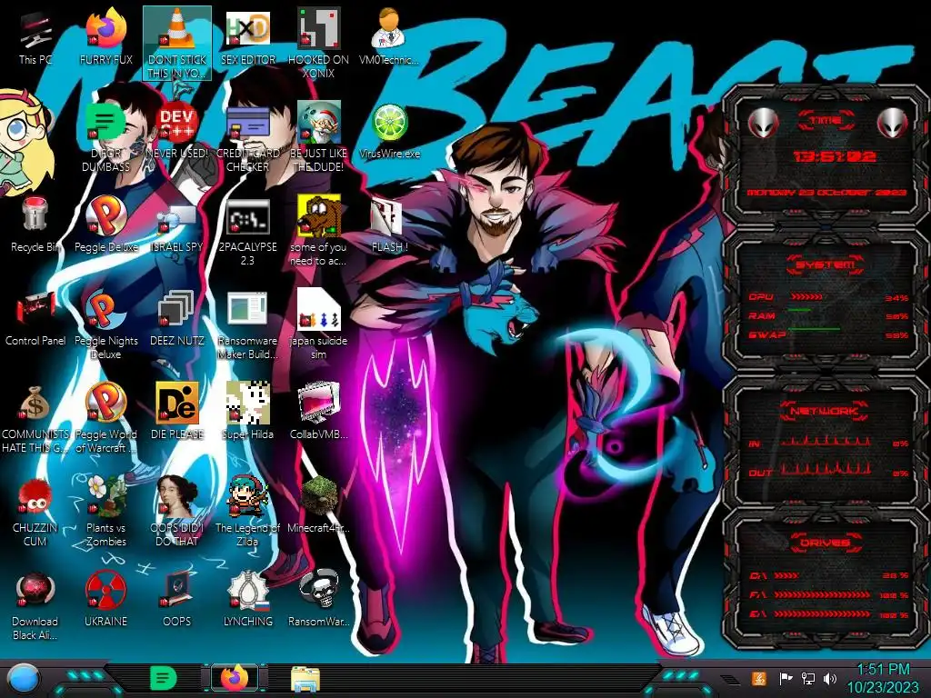Open the Recycle Bin
The height and width of the screenshot is (698, 931).
(35, 224)
